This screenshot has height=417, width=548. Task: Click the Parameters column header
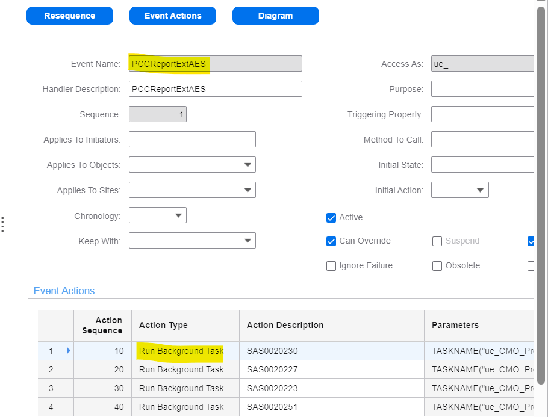point(479,326)
